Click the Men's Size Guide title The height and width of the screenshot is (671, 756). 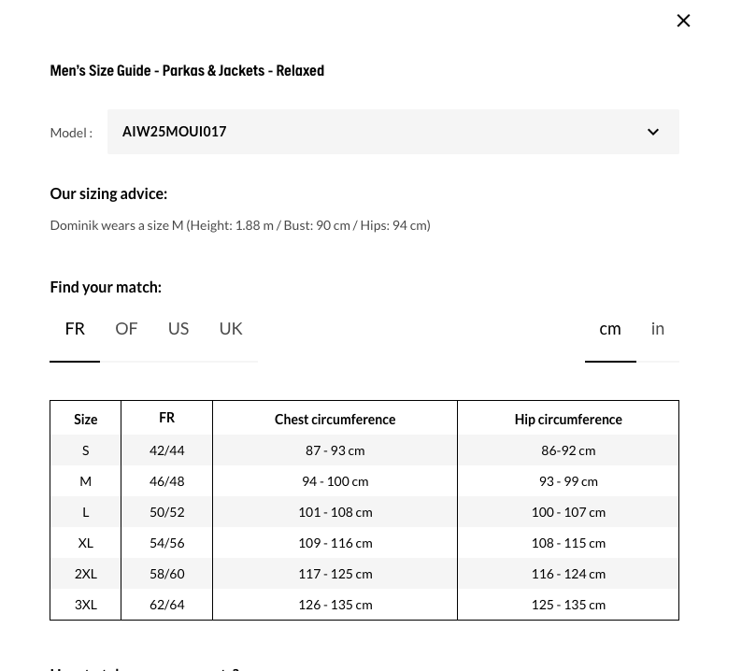coord(187,71)
